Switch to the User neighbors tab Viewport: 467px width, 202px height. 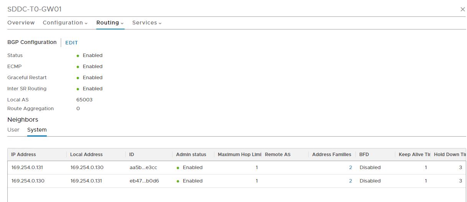pos(13,130)
